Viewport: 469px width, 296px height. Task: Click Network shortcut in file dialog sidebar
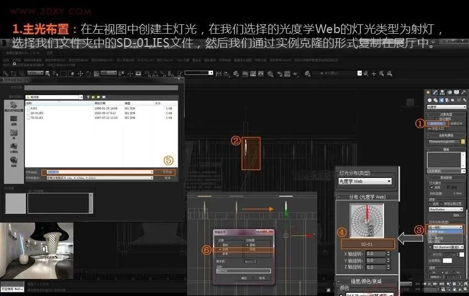tap(13, 162)
